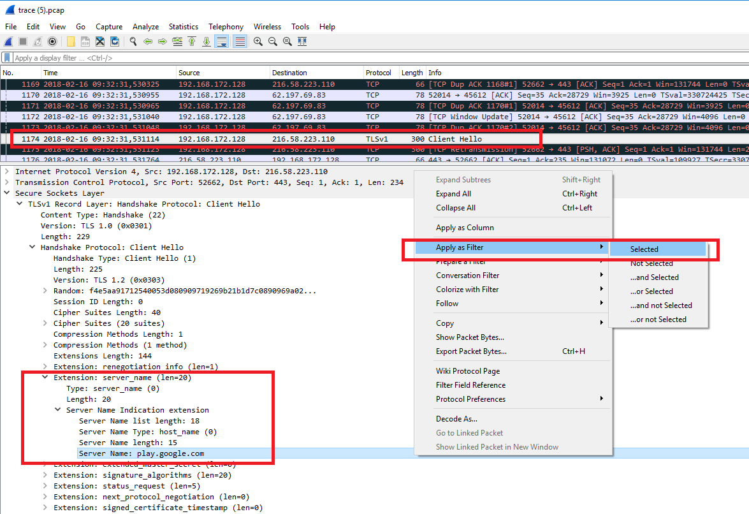Start a new capture with the blue shark fin icon

(9, 41)
